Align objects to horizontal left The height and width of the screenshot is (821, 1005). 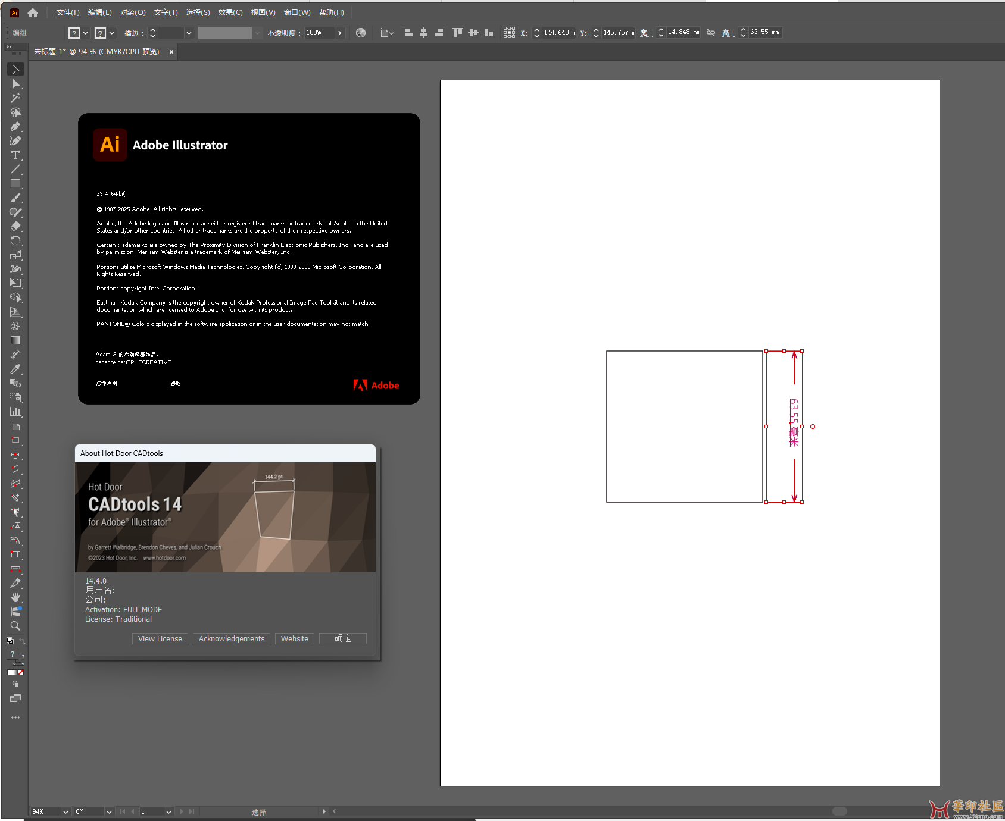(x=408, y=33)
